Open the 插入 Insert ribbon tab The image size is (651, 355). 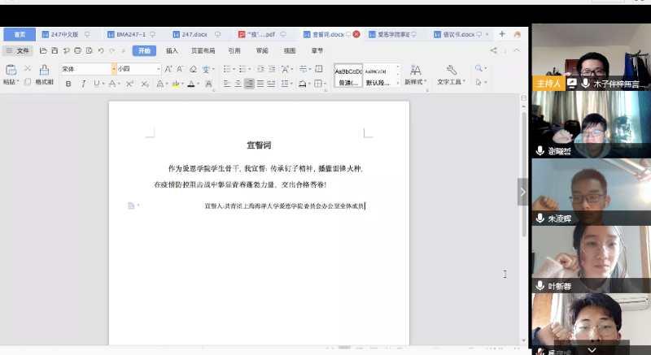tap(172, 50)
